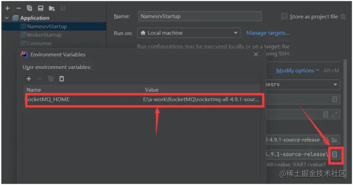Click insert macros icon in field below esrv dropdown
This screenshot has width=353, height=185.
335,99
